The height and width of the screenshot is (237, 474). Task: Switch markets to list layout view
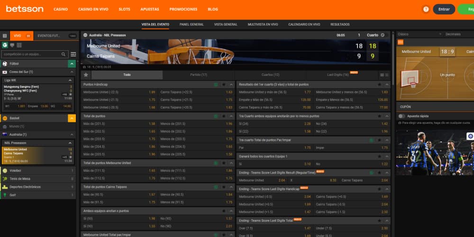(x=382, y=75)
